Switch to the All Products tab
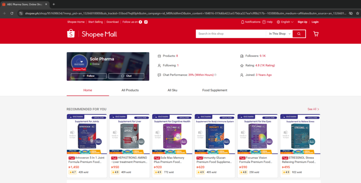The width and height of the screenshot is (361, 183). 130,90
